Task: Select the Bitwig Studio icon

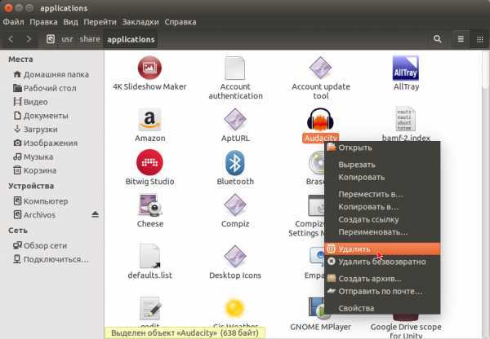Action: coord(149,162)
